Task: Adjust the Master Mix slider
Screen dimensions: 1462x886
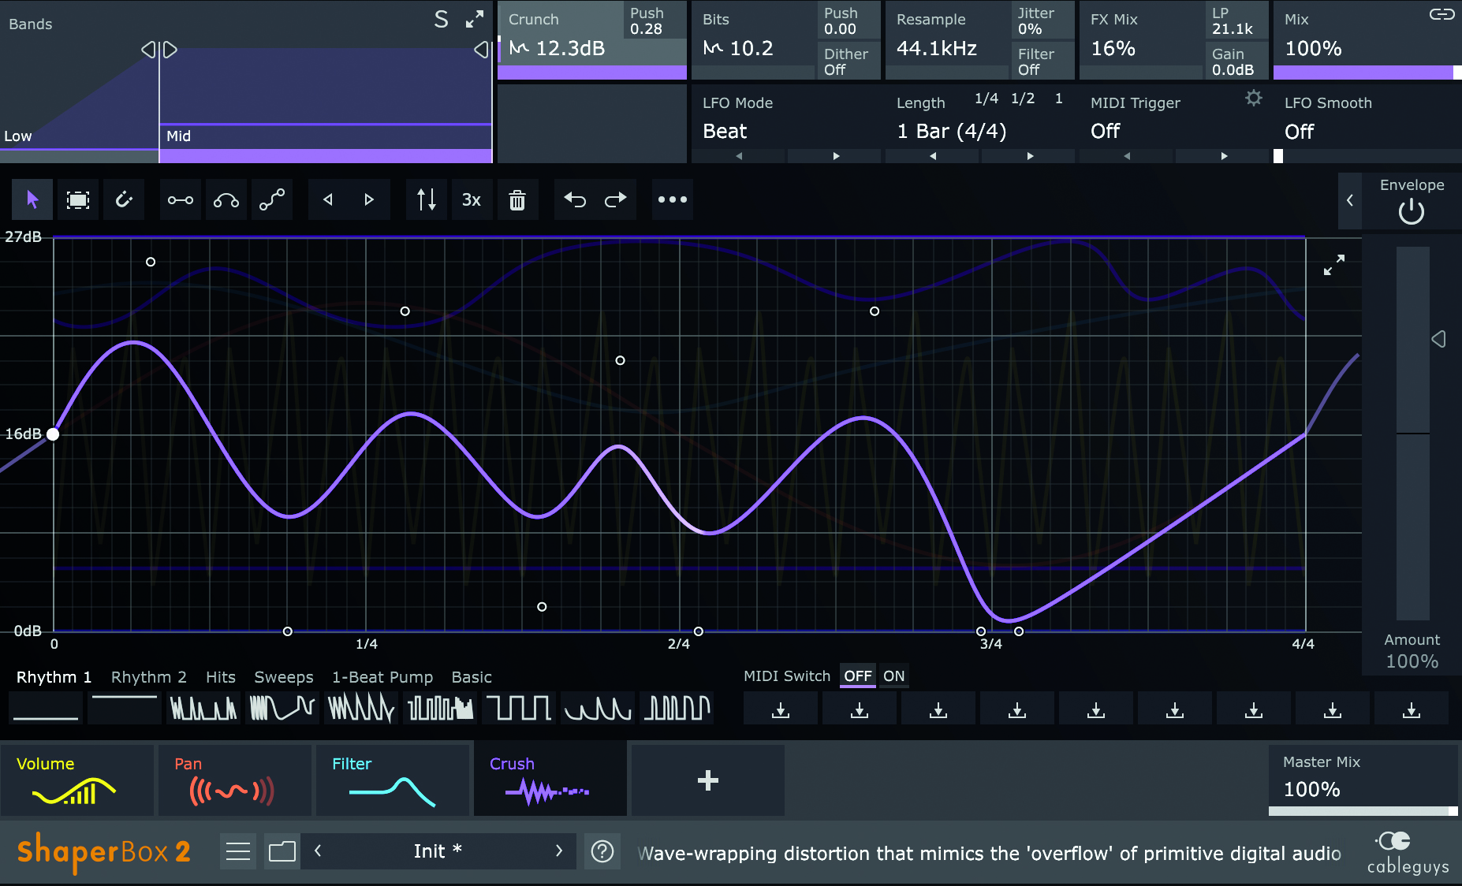Action: point(1363,810)
